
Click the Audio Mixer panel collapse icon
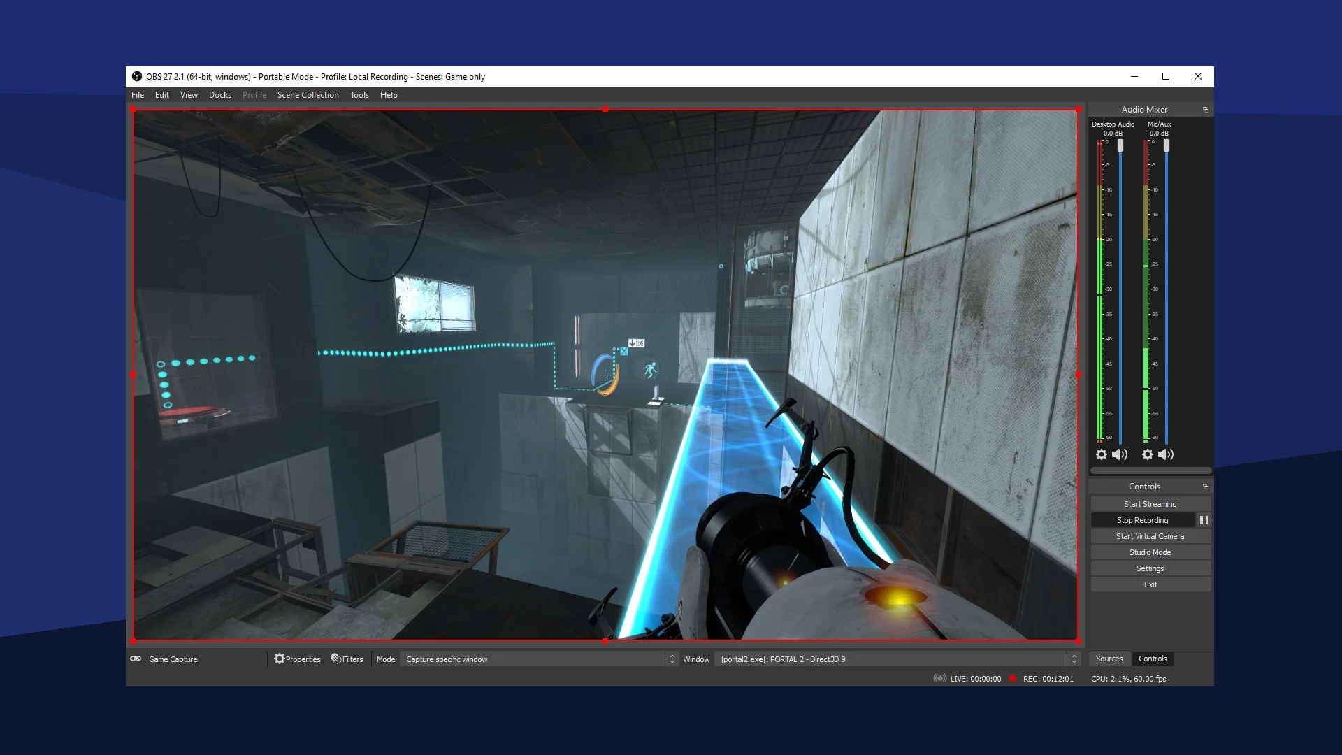click(x=1205, y=110)
